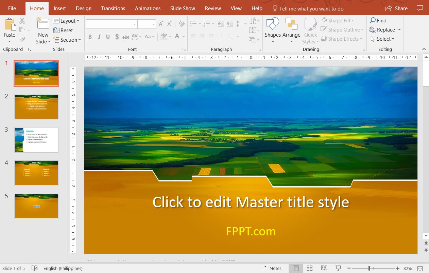This screenshot has width=429, height=273.
Task: Click the Font Color A button
Action: [177, 36]
